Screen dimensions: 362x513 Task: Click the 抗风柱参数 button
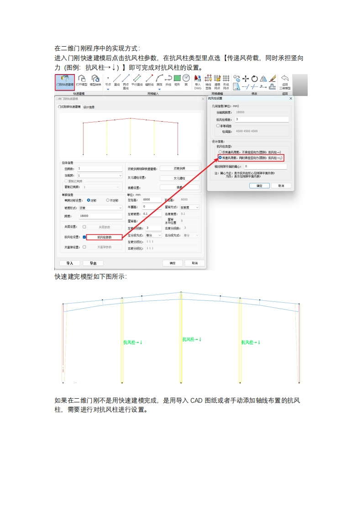(104, 237)
